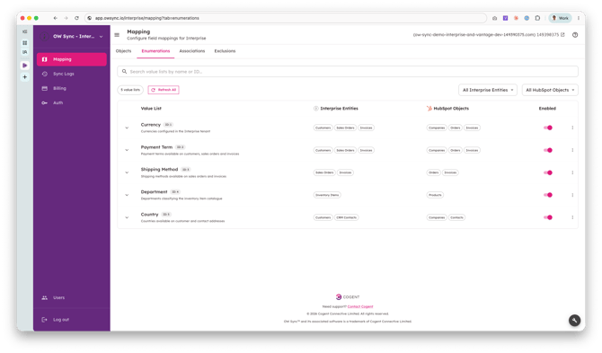Viewport: 602px width, 353px height.
Task: Click the Contacts chip in Country row
Action: (456, 217)
